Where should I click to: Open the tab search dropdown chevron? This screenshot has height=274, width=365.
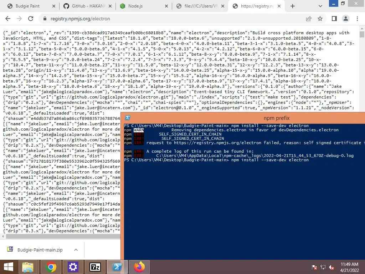click(320, 6)
